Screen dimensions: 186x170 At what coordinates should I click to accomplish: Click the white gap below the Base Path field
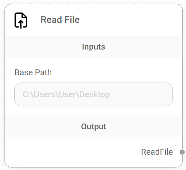pos(94,111)
